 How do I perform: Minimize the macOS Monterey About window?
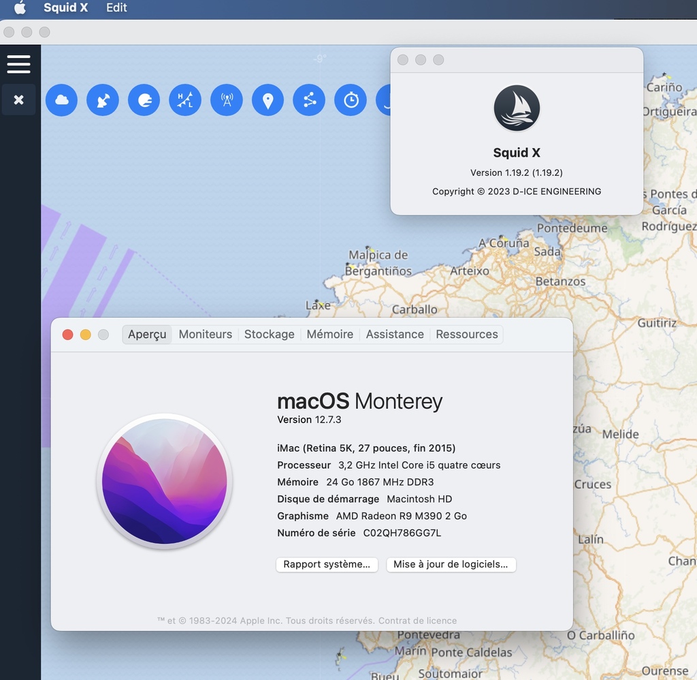(85, 335)
